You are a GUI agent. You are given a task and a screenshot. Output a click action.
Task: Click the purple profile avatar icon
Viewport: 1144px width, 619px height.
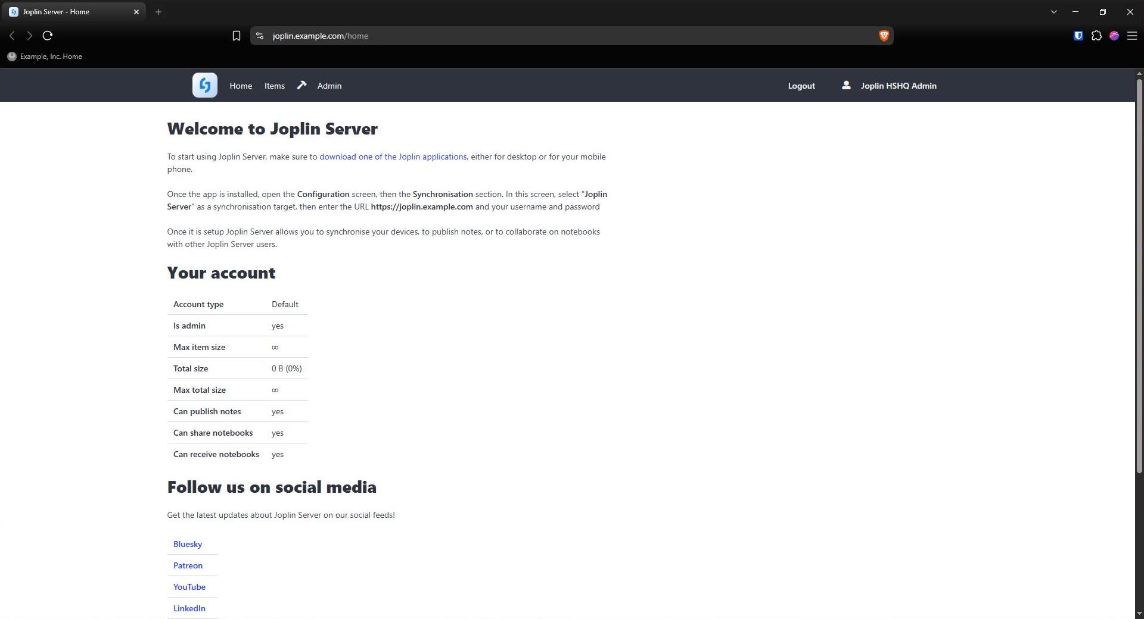point(1114,36)
